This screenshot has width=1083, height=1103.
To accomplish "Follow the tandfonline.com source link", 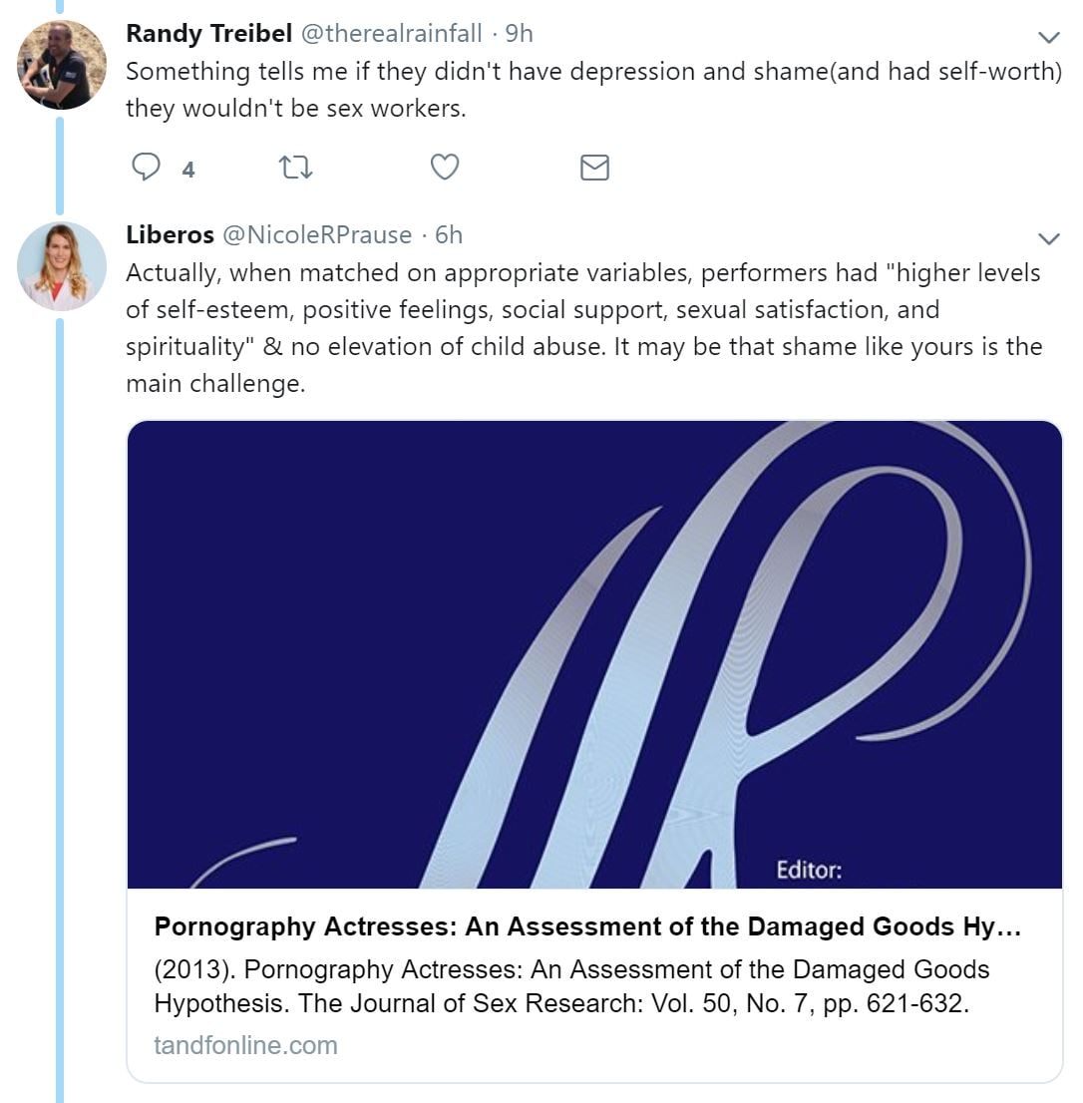I will (245, 1045).
